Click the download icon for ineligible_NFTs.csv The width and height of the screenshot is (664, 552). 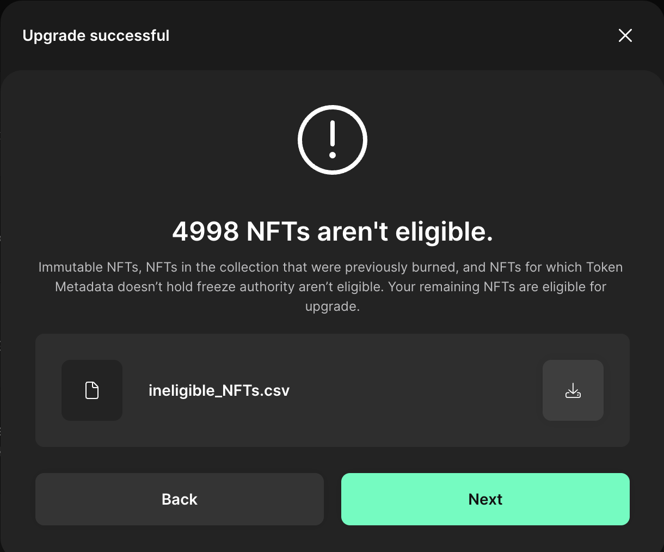[x=573, y=390]
